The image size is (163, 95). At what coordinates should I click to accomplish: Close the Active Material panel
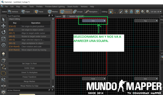point(52,90)
